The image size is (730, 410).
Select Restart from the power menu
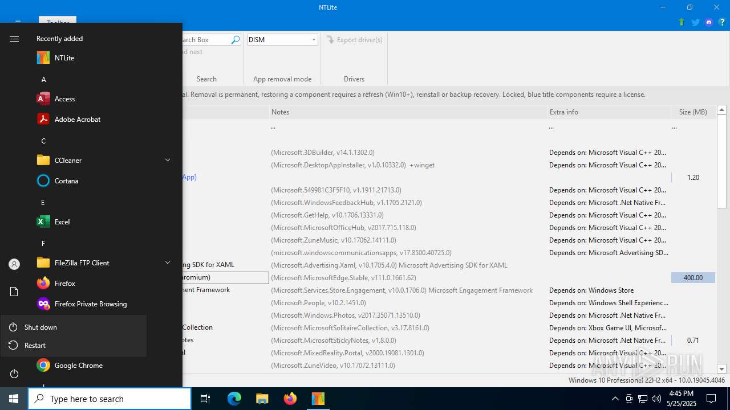coord(73,345)
